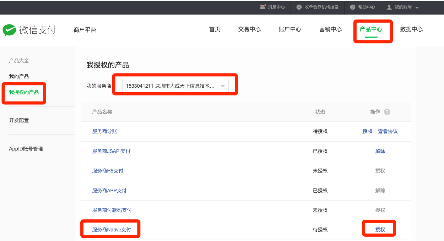Click 产品大全 sidebar heading
The width and height of the screenshot is (444, 241).
[19, 61]
